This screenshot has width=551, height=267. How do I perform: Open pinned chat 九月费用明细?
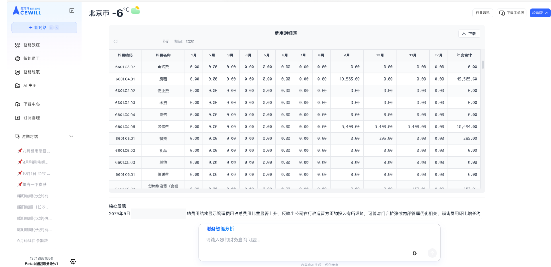coord(35,151)
